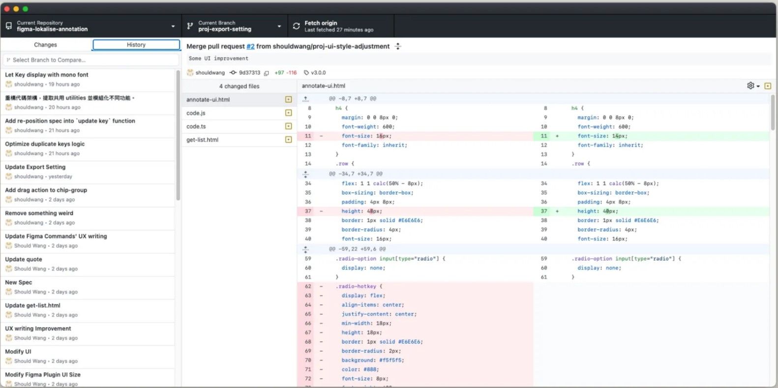778x388 pixels.
Task: Click the repository icon in the toolbar
Action: (9, 26)
